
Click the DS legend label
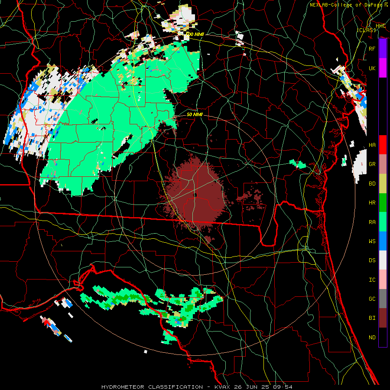click(372, 260)
